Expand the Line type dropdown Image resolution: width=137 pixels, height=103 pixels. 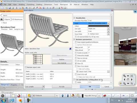point(108,29)
